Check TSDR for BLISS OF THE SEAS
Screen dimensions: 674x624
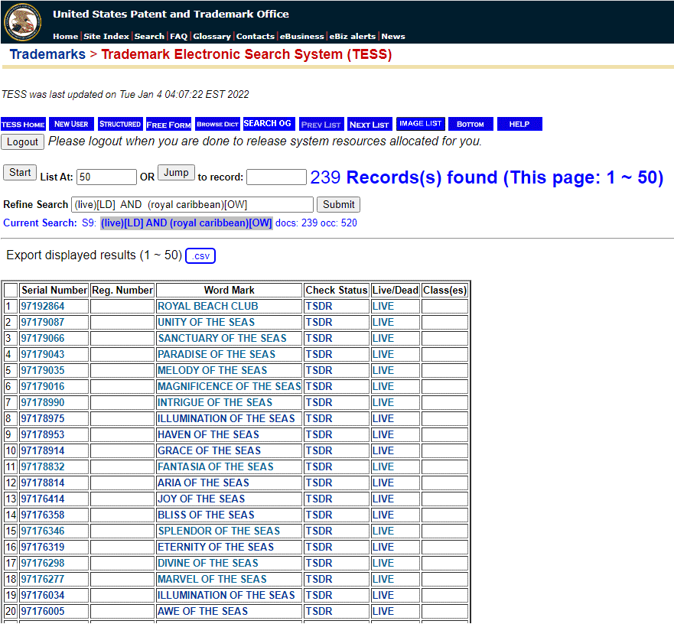[319, 515]
